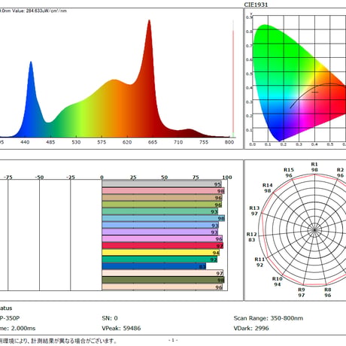346x346 pixels.
Task: Click the 620 wavelength axis label
Action: tap(127, 142)
